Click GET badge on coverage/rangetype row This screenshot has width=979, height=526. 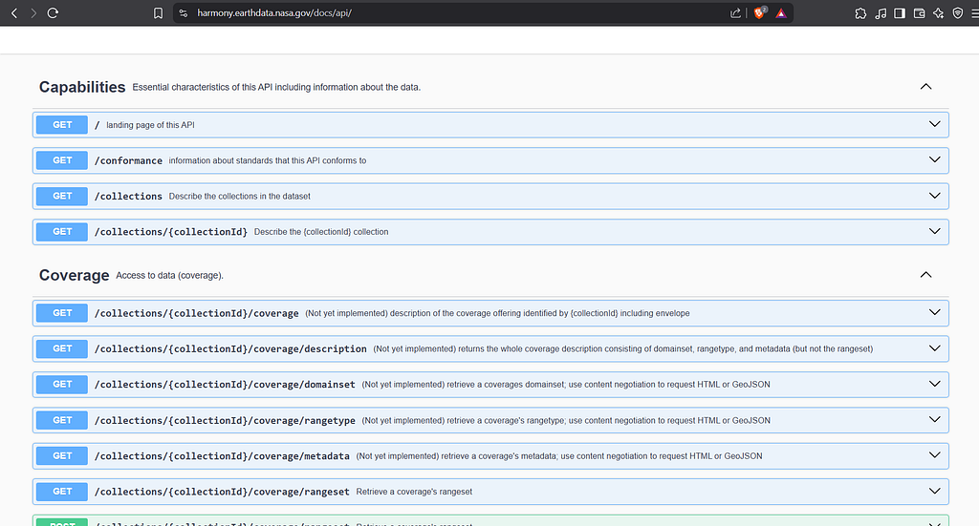pos(62,420)
